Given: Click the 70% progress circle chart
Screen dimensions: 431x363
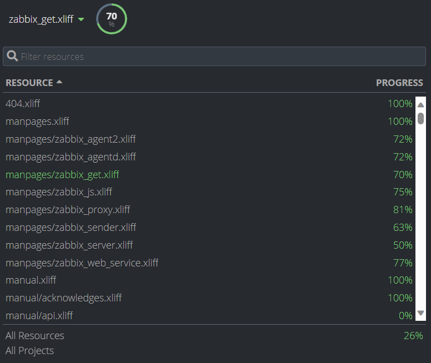Looking at the screenshot, I should click(112, 19).
